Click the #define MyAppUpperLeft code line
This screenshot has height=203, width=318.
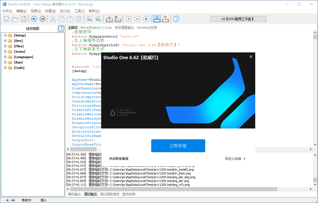tap(126, 45)
